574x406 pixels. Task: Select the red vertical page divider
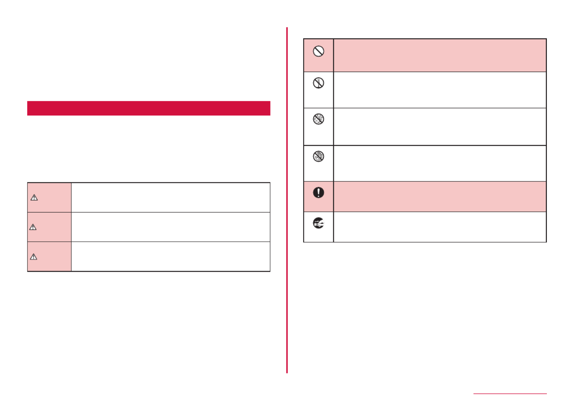coord(287,200)
